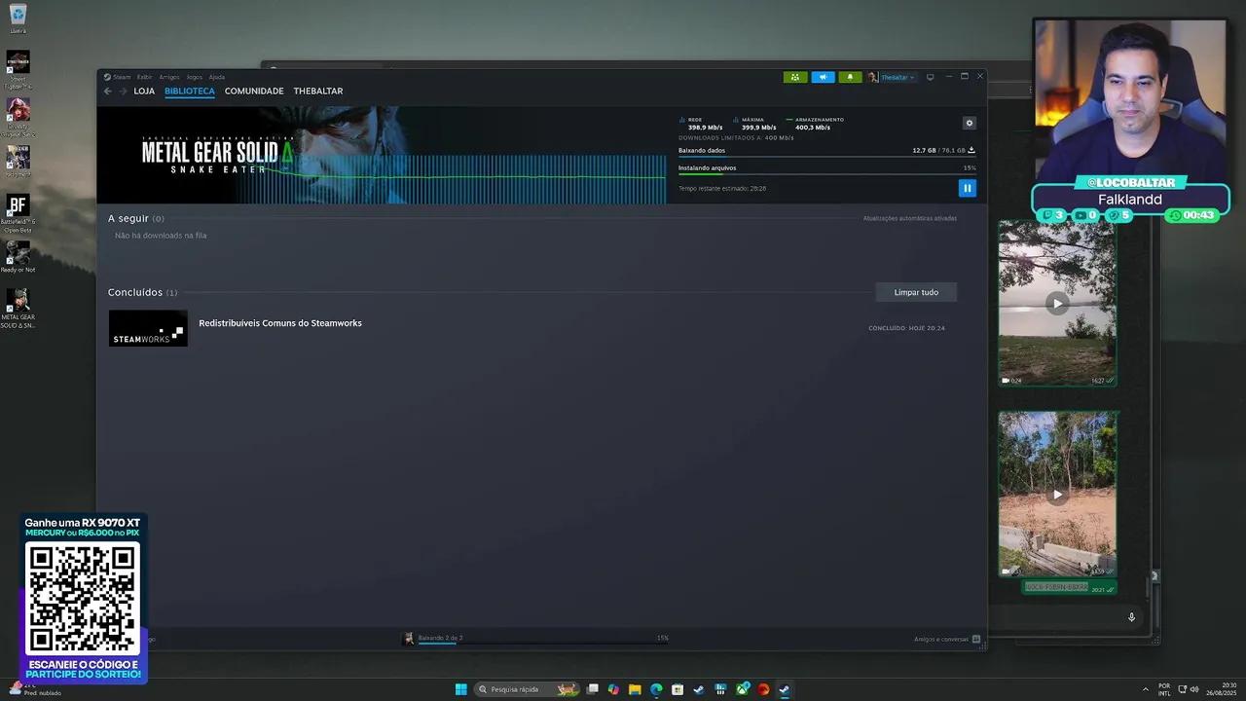Switch to Big Picture mode icon
The height and width of the screenshot is (701, 1246).
point(930,77)
